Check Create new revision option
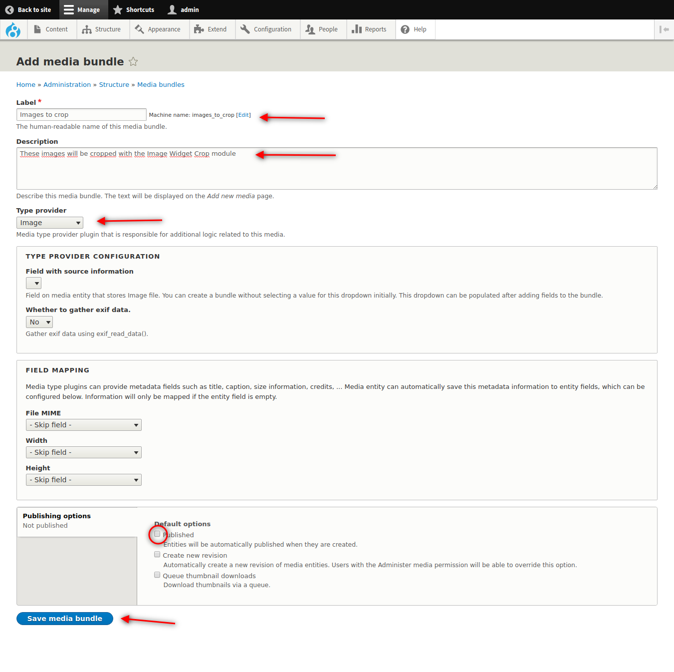The image size is (674, 672). tap(157, 555)
